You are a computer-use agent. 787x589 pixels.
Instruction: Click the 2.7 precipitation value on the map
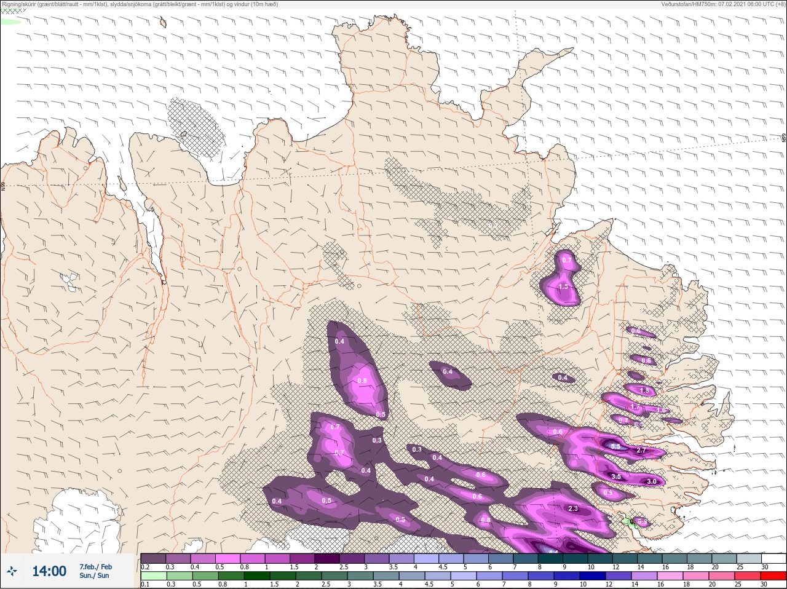[641, 451]
